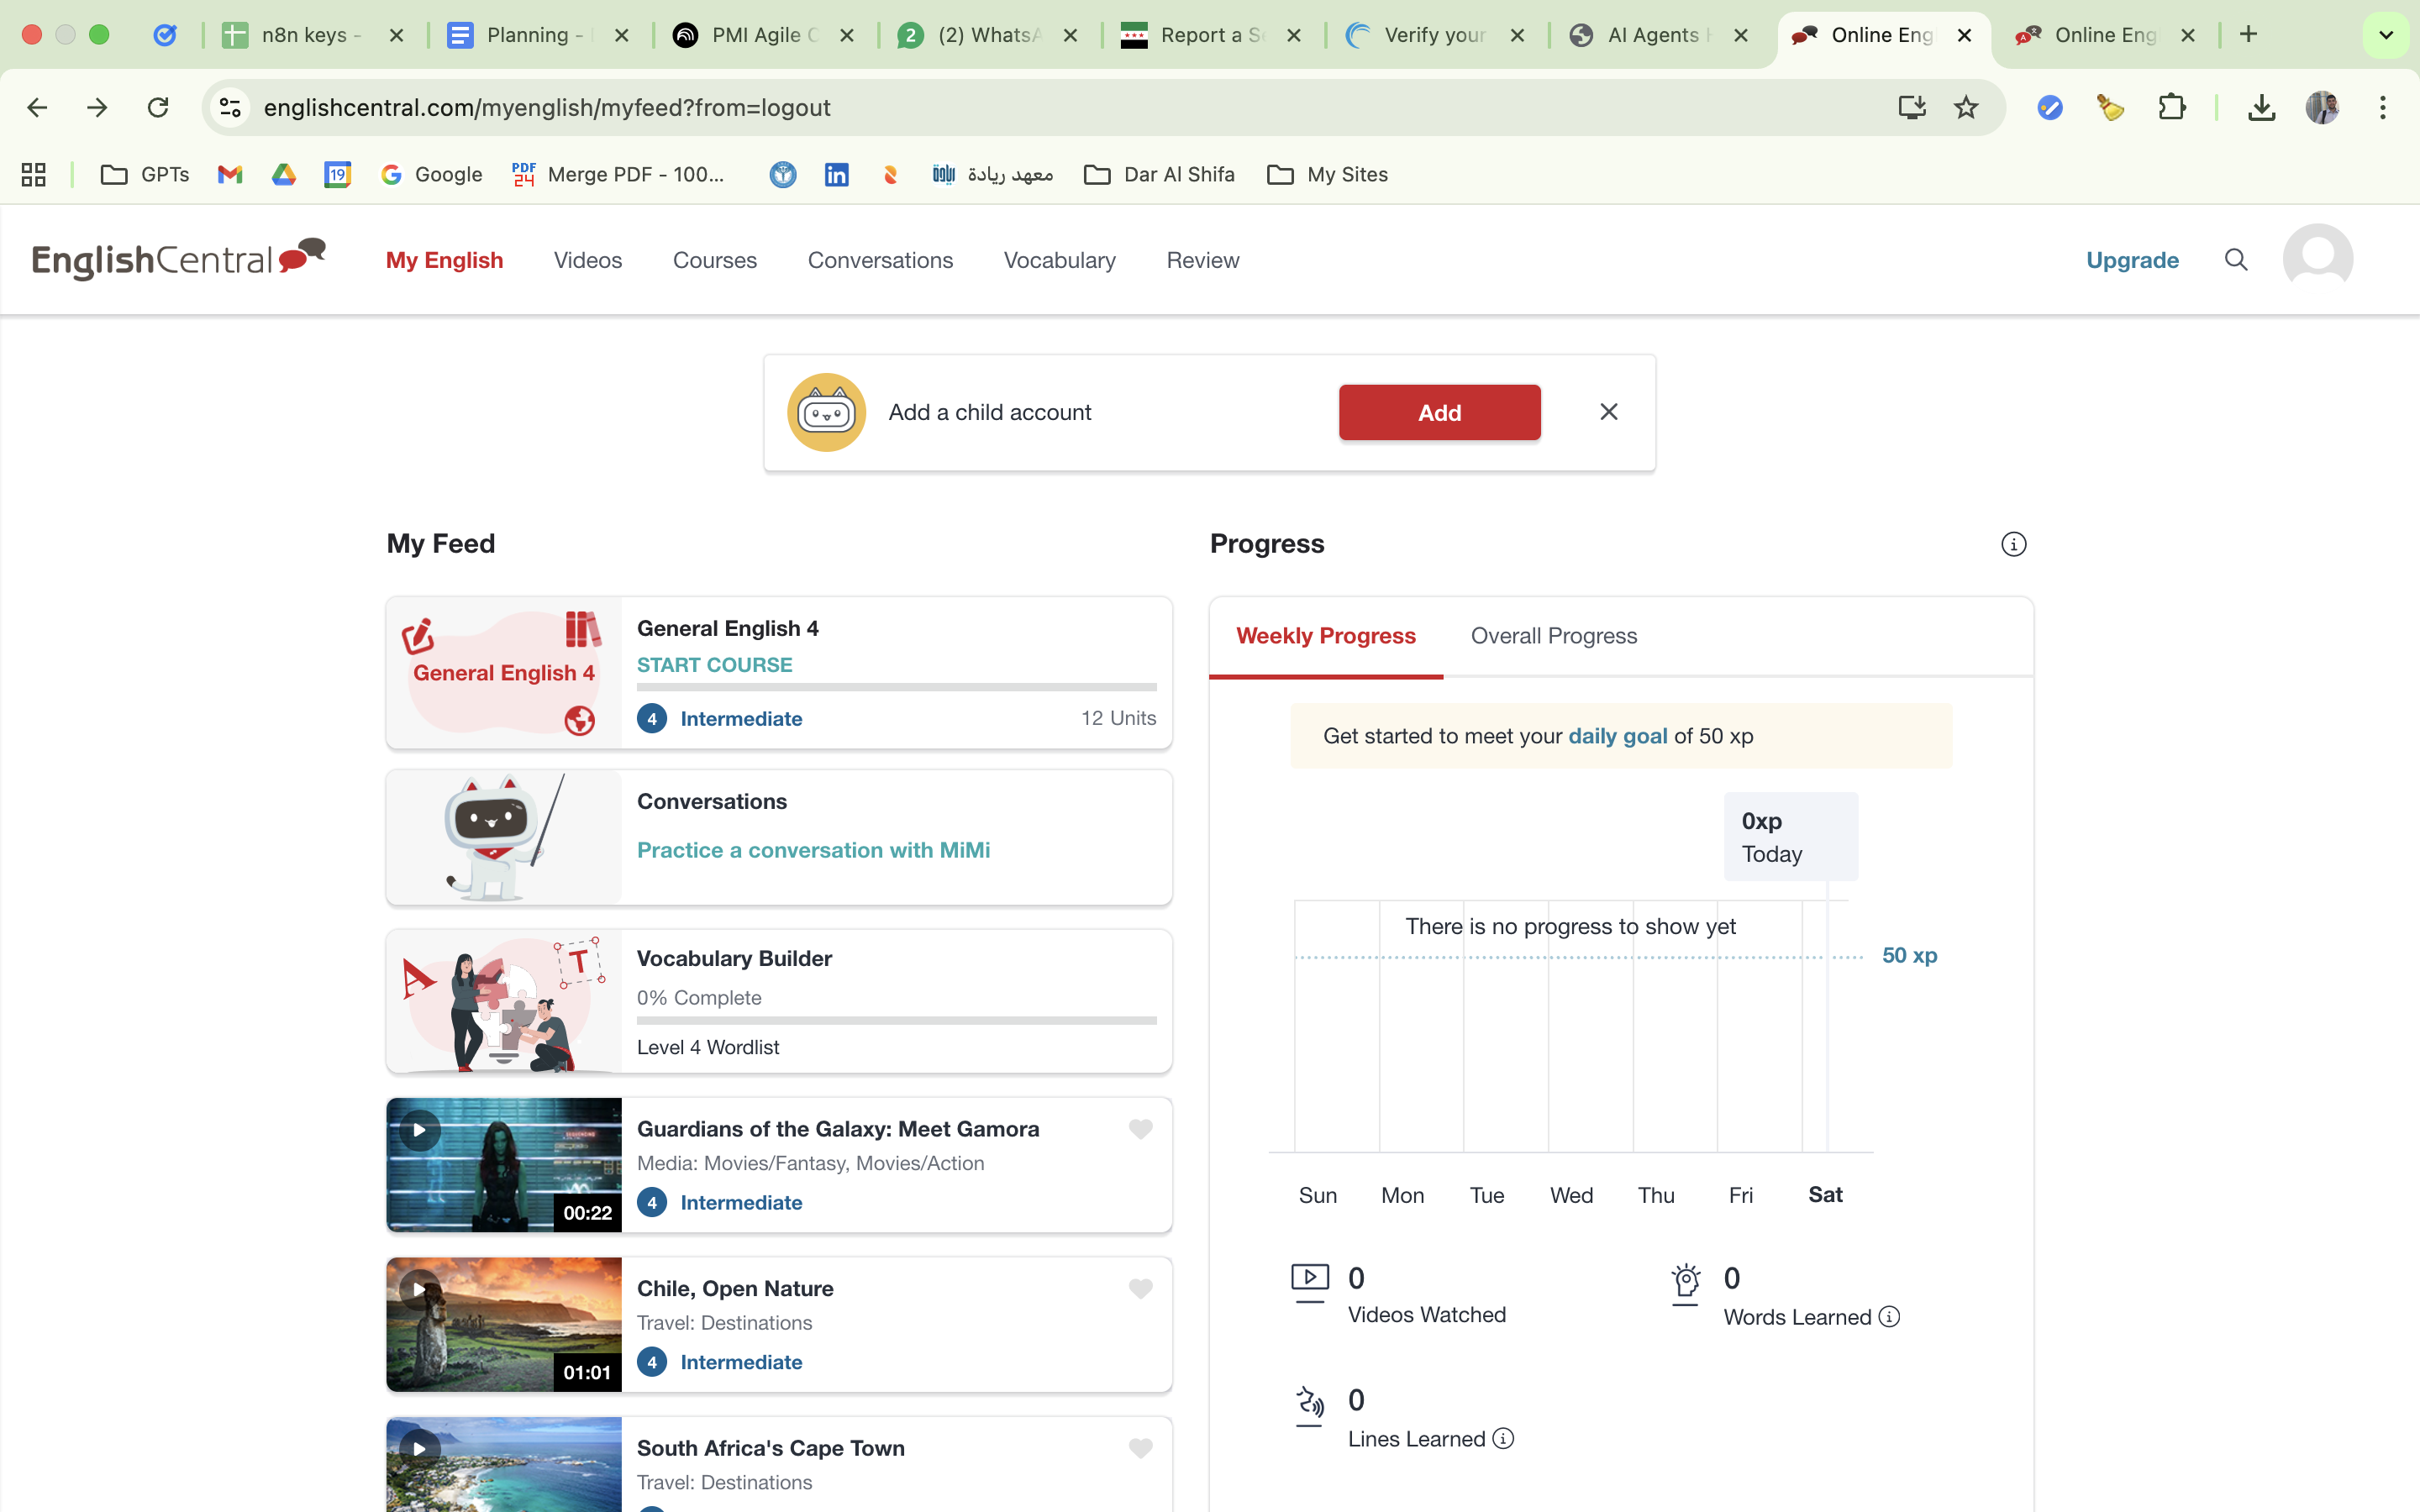Viewport: 2420px width, 1512px height.
Task: Click info icon beside Lines Learned
Action: click(x=1503, y=1439)
